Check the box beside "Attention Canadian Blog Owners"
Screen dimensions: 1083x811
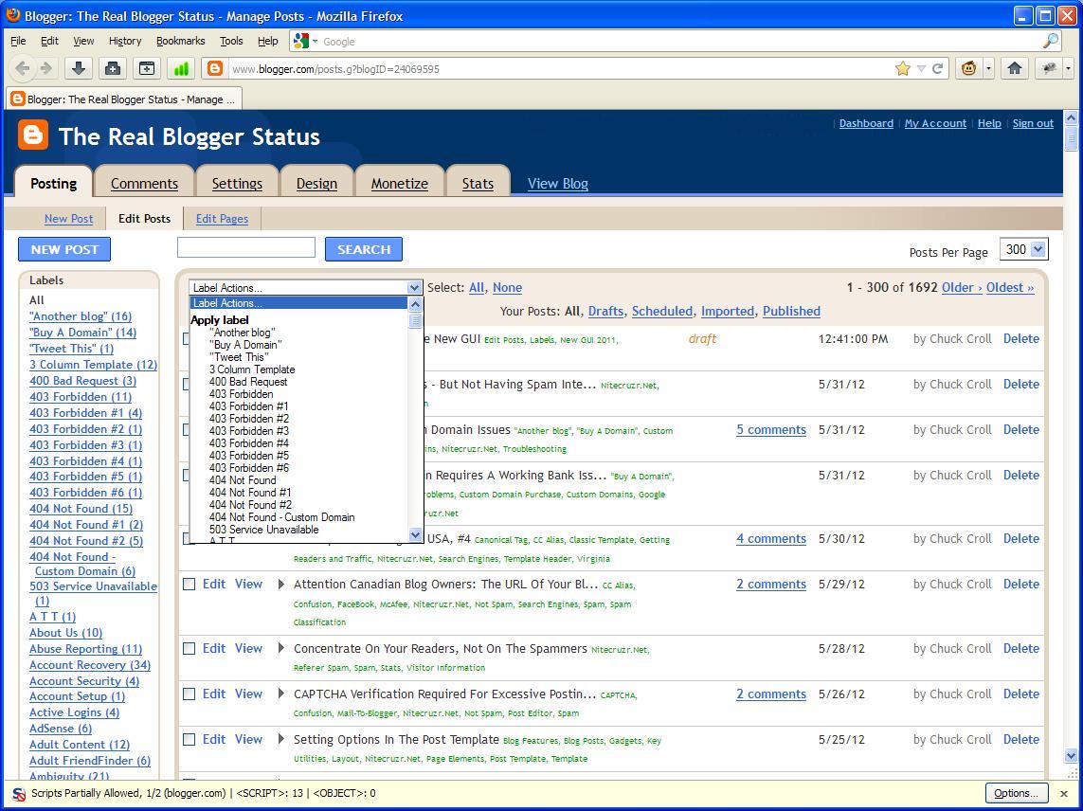click(x=189, y=584)
